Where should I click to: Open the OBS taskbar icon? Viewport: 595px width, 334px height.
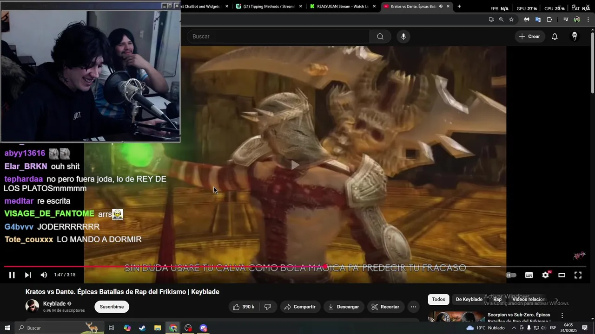(188, 328)
